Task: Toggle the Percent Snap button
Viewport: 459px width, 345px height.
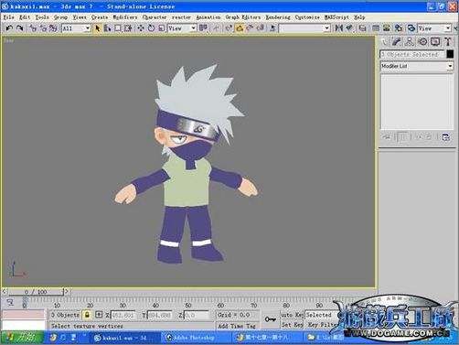Action: (250, 28)
